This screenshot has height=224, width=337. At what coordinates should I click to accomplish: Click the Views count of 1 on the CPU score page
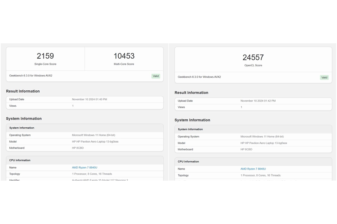coord(73,106)
